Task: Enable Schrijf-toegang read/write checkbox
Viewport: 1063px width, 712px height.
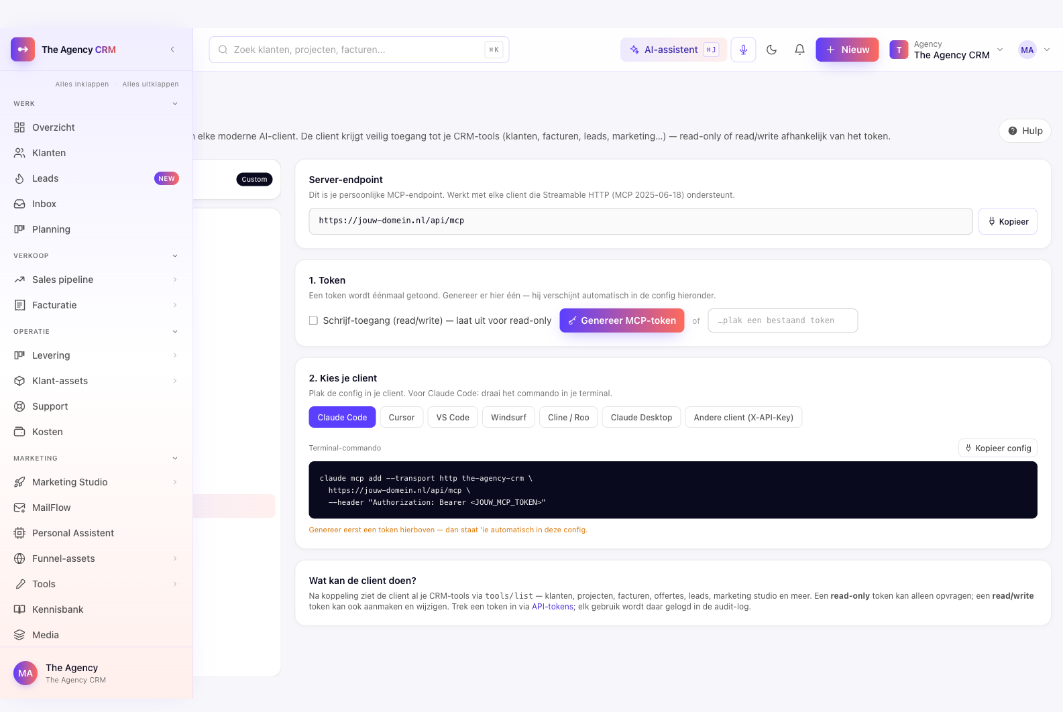Action: coord(313,320)
